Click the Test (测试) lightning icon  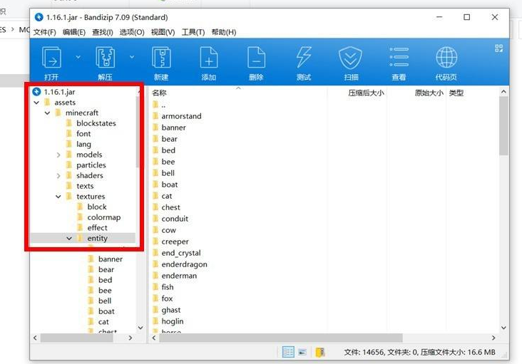304,57
